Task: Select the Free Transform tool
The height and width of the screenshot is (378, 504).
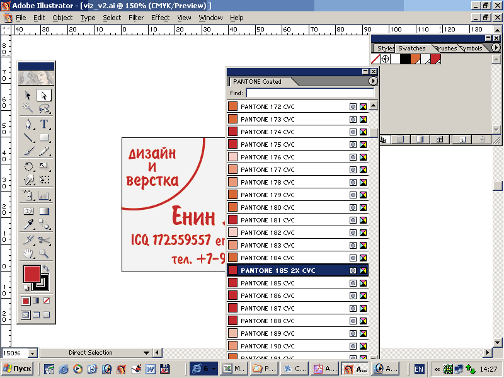Action: (x=44, y=180)
